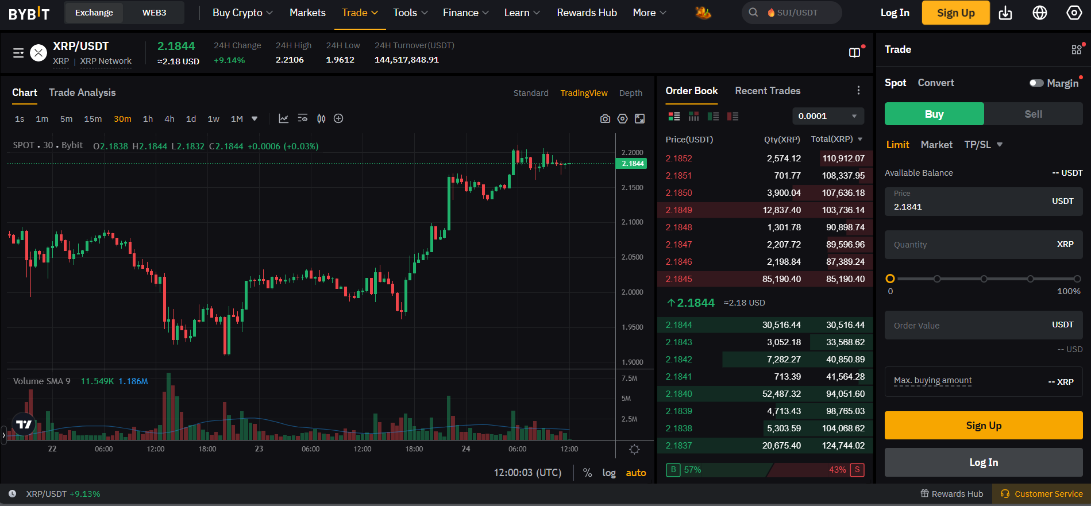The width and height of the screenshot is (1091, 506).
Task: Open more timeframes dropdown arrow
Action: click(x=255, y=119)
